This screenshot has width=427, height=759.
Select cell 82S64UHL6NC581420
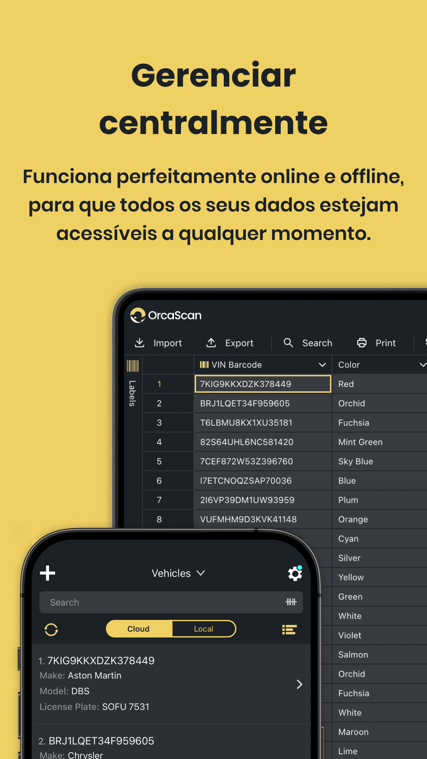[263, 442]
